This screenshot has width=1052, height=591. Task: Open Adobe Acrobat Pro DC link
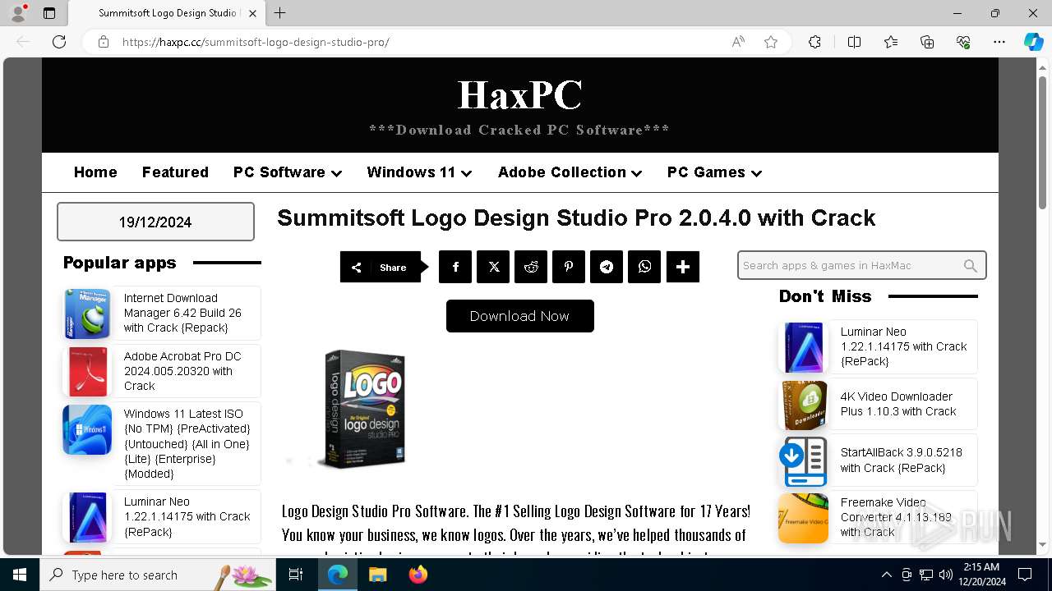(182, 371)
